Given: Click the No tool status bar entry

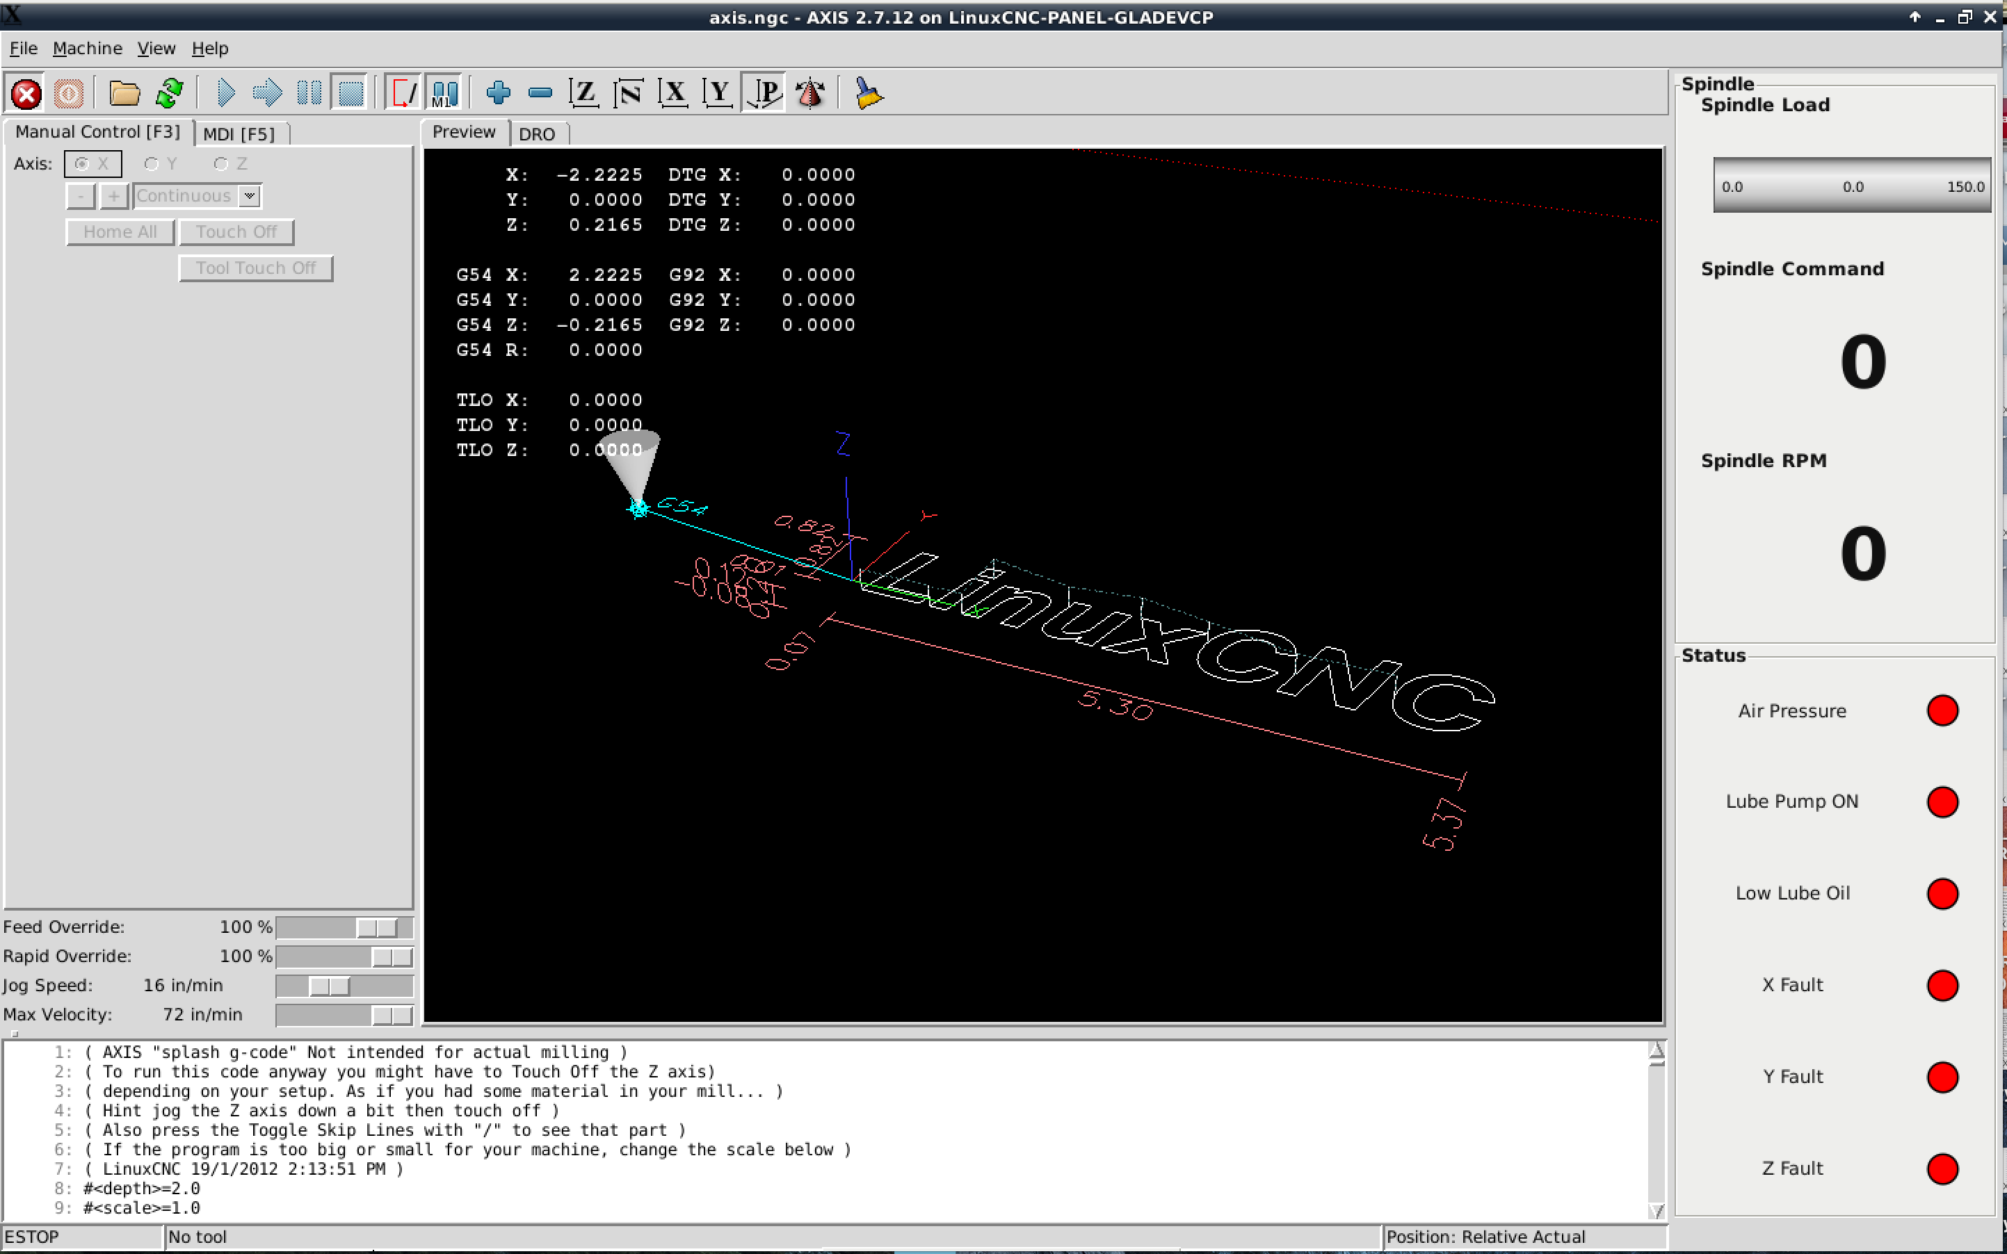Looking at the screenshot, I should (x=773, y=1237).
